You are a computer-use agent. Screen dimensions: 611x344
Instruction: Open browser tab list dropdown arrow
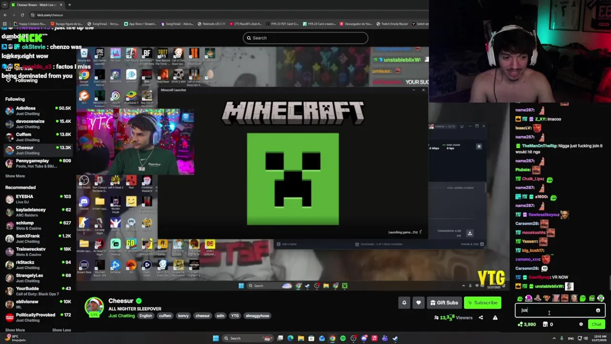point(4,5)
